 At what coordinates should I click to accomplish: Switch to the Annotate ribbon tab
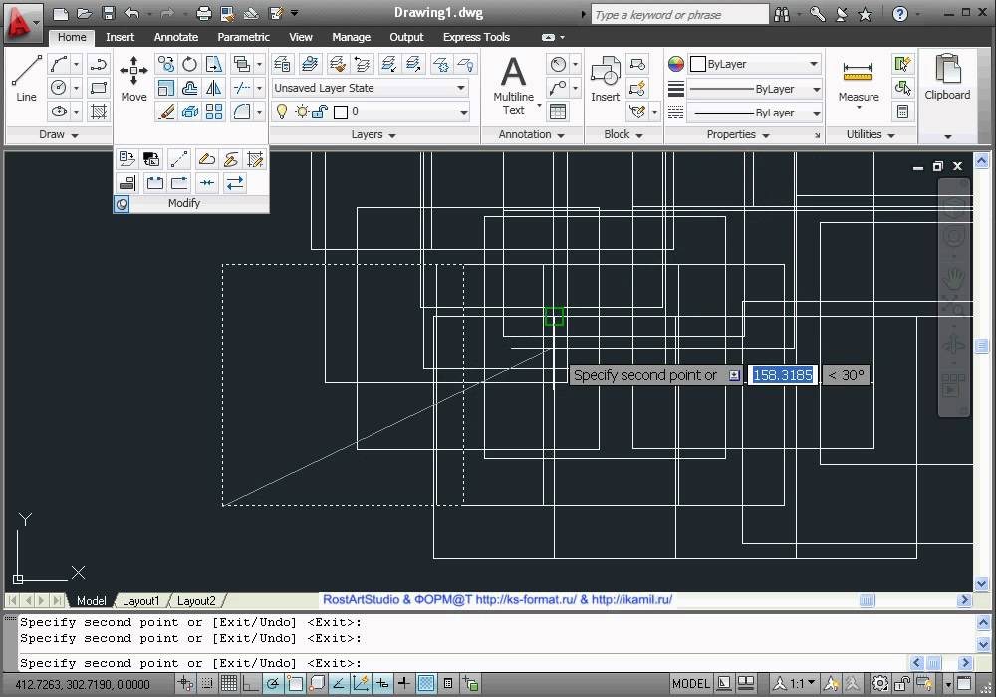click(x=175, y=37)
